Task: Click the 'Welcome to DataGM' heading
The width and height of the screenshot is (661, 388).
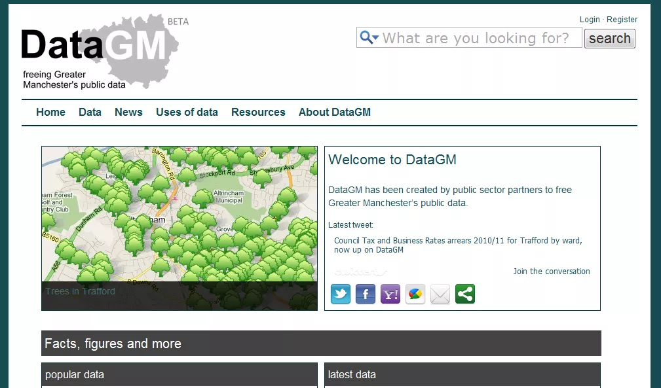Action: coord(392,160)
